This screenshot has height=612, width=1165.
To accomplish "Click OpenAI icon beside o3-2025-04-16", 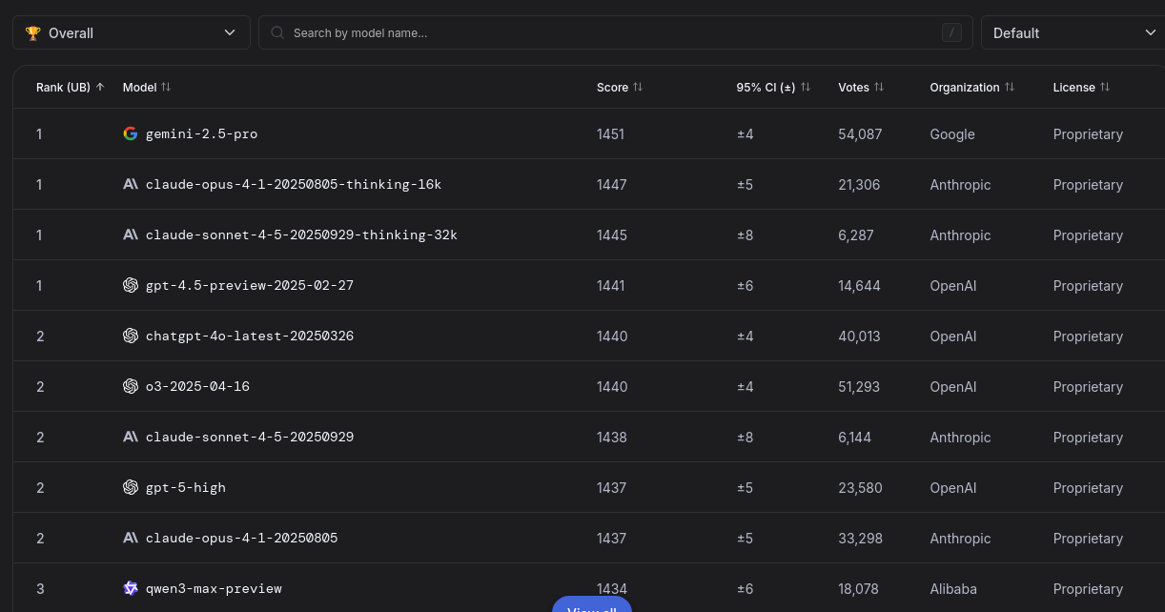I will (x=131, y=386).
